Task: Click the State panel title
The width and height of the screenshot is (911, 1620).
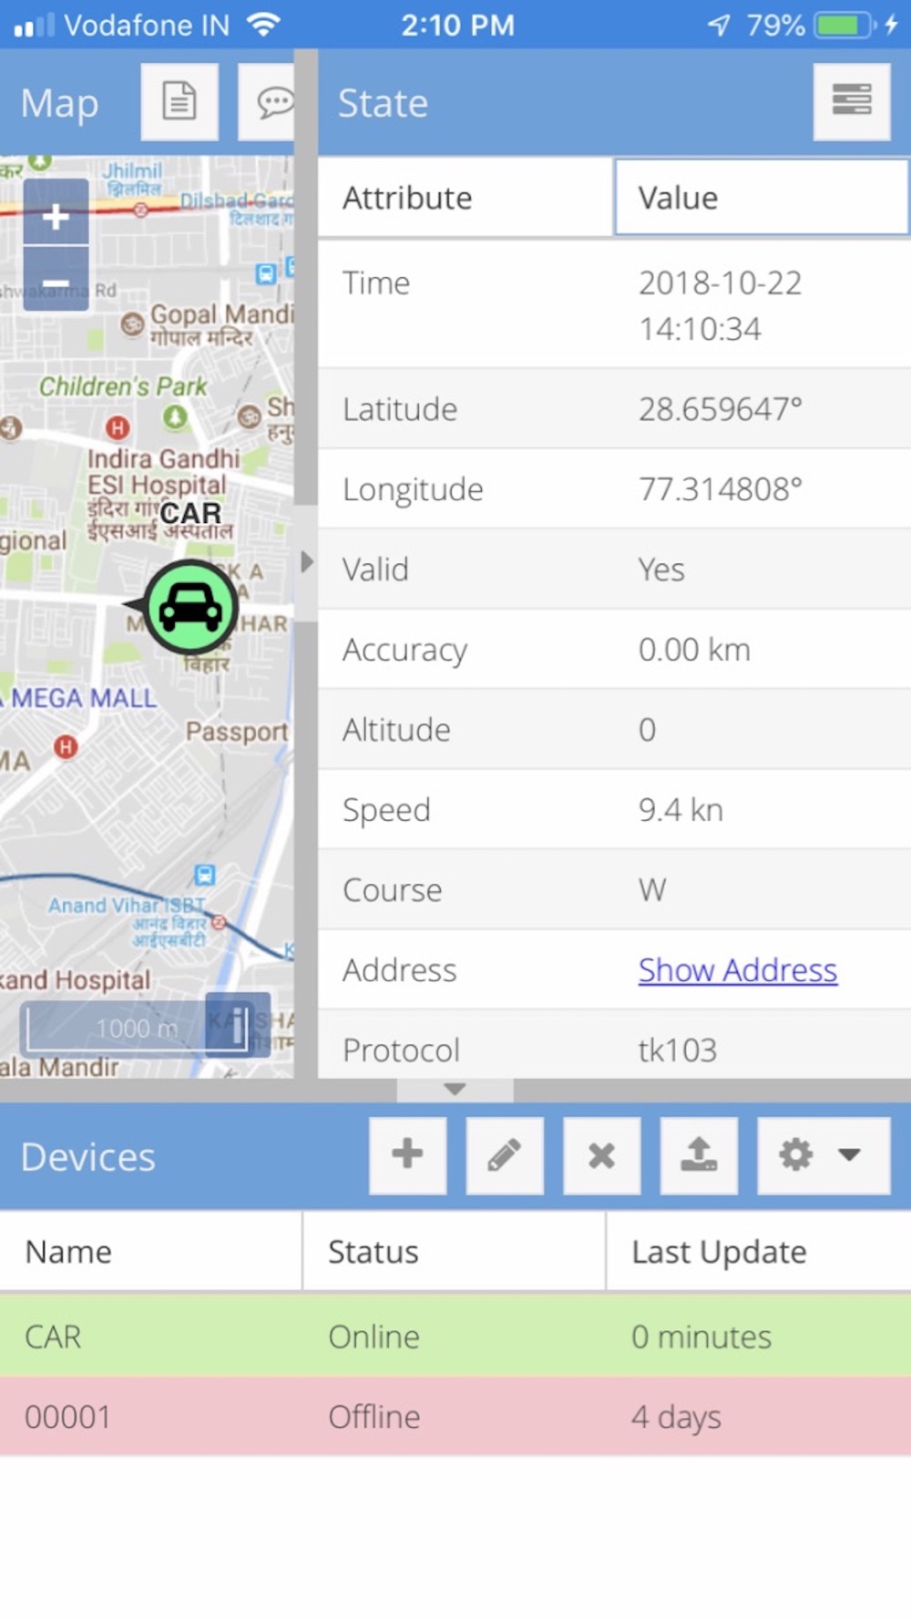Action: coord(383,103)
